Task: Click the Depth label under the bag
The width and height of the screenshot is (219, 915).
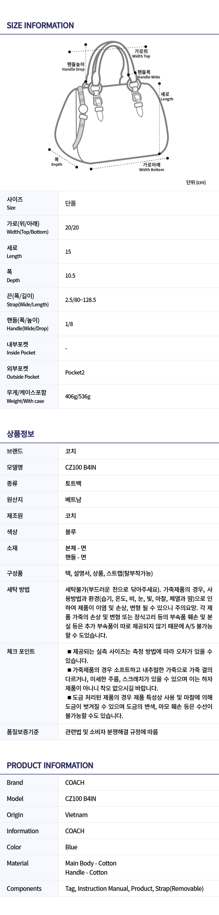Action: (x=56, y=162)
